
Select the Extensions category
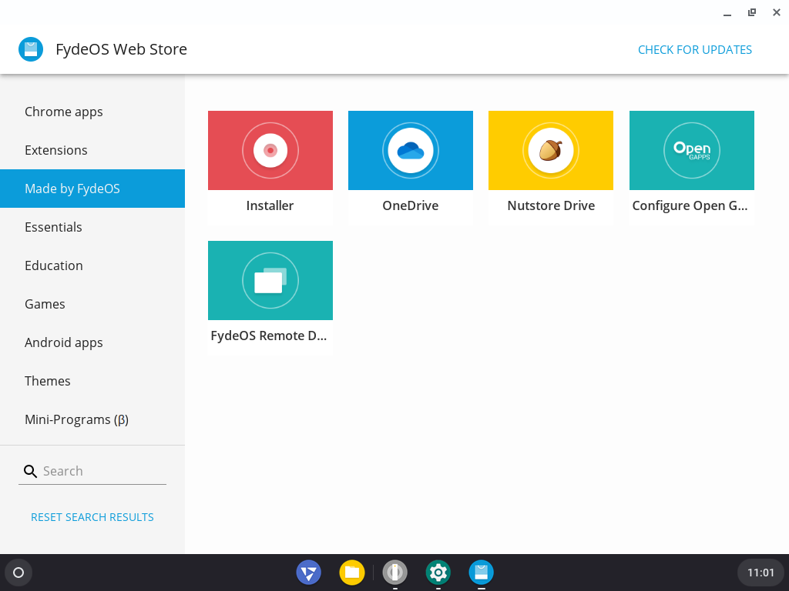92,150
